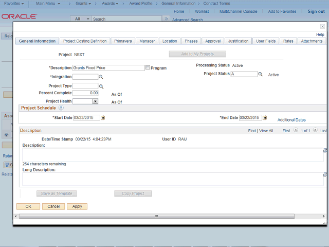329x247 pixels.
Task: Open the Start Date calendar picker
Action: (x=103, y=118)
